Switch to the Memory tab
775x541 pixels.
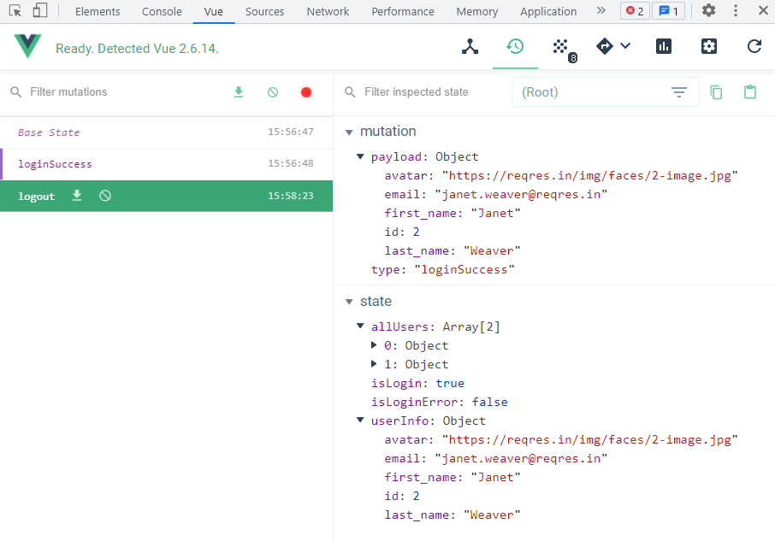pos(477,11)
